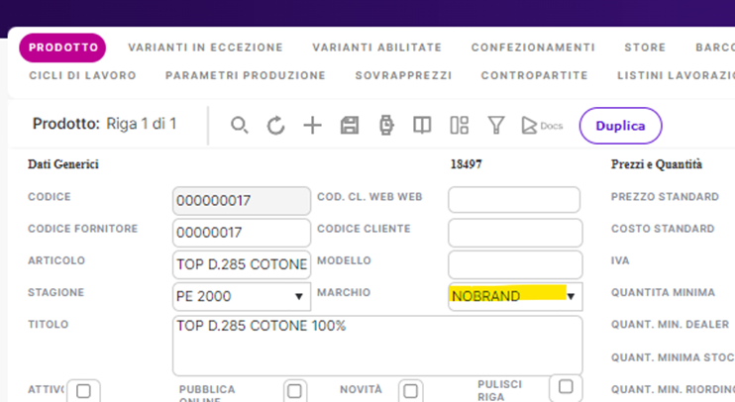Screen dimensions: 735x402
Task: Click the open book icon
Action: (x=422, y=126)
